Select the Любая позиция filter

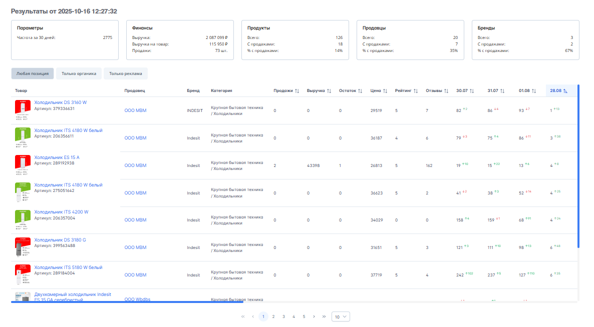click(33, 73)
